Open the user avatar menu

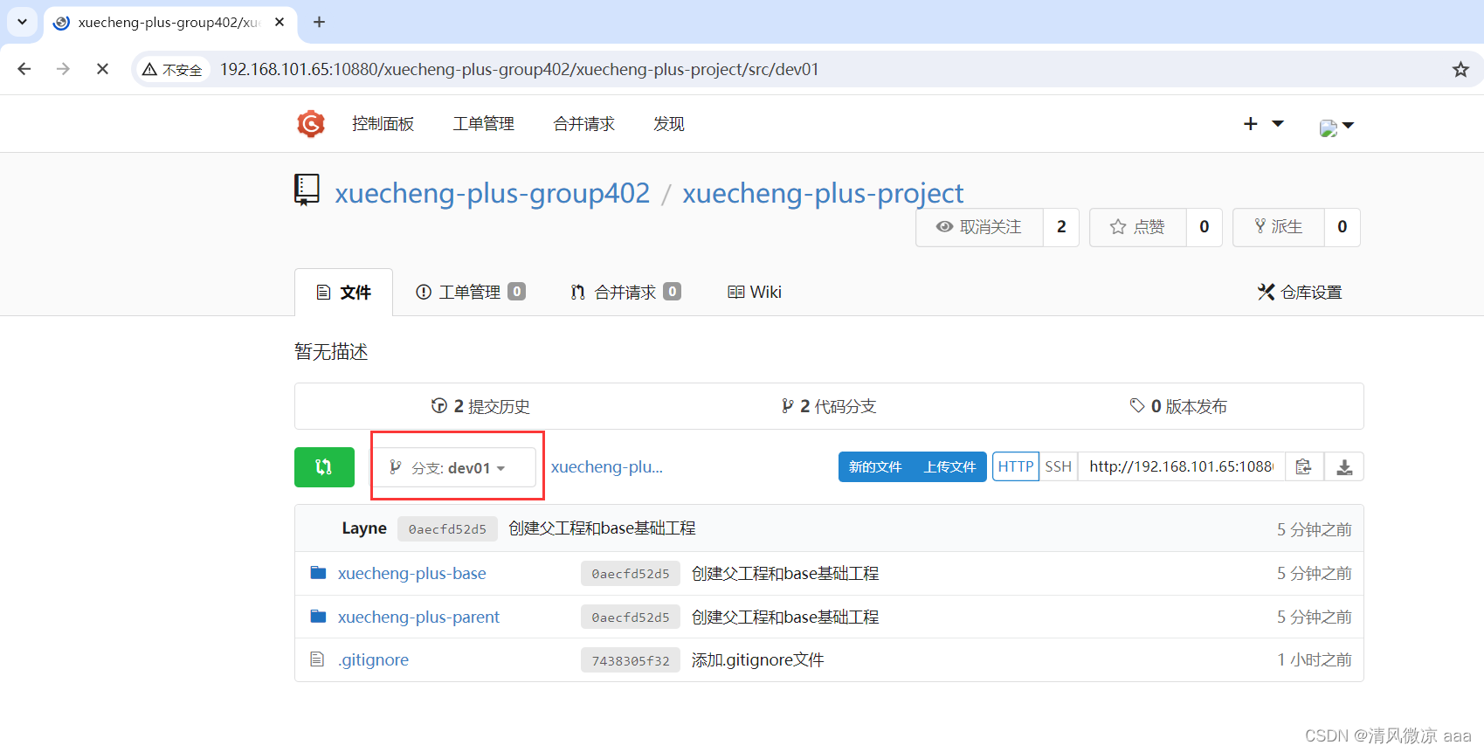[x=1336, y=127]
